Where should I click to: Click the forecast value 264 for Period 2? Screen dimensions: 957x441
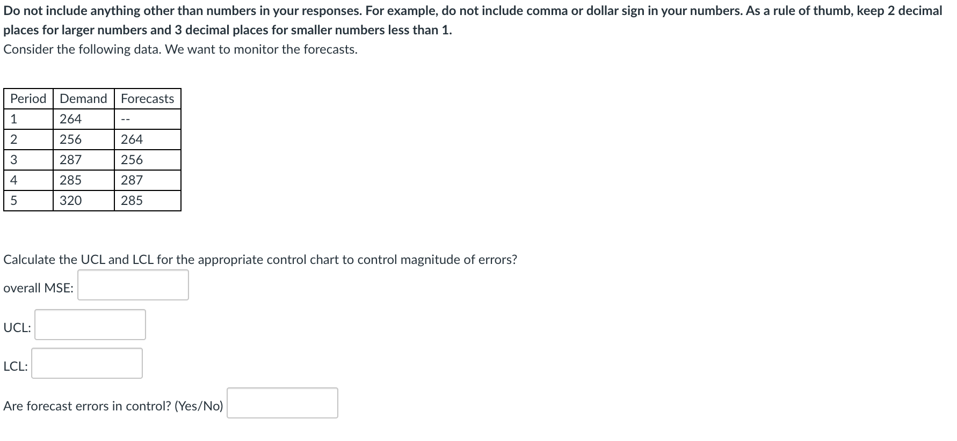click(131, 139)
